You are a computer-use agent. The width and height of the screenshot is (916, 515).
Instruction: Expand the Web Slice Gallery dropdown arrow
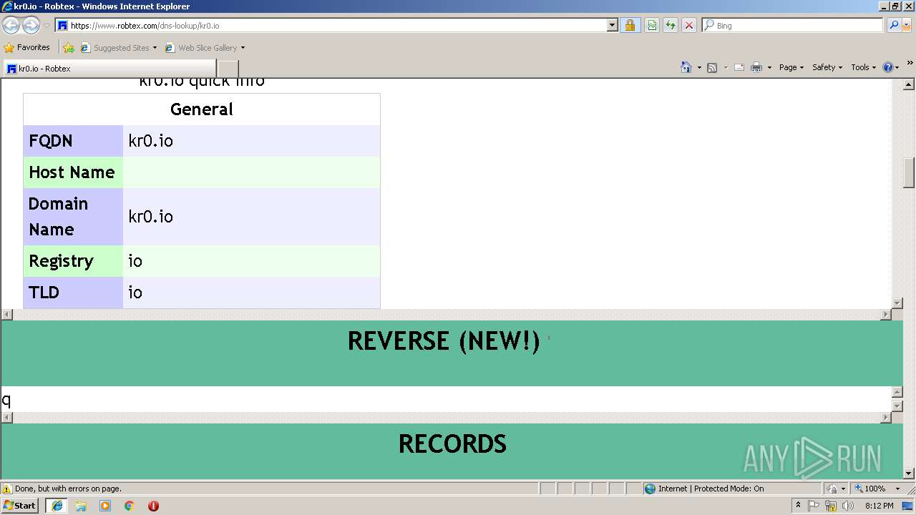pos(243,48)
